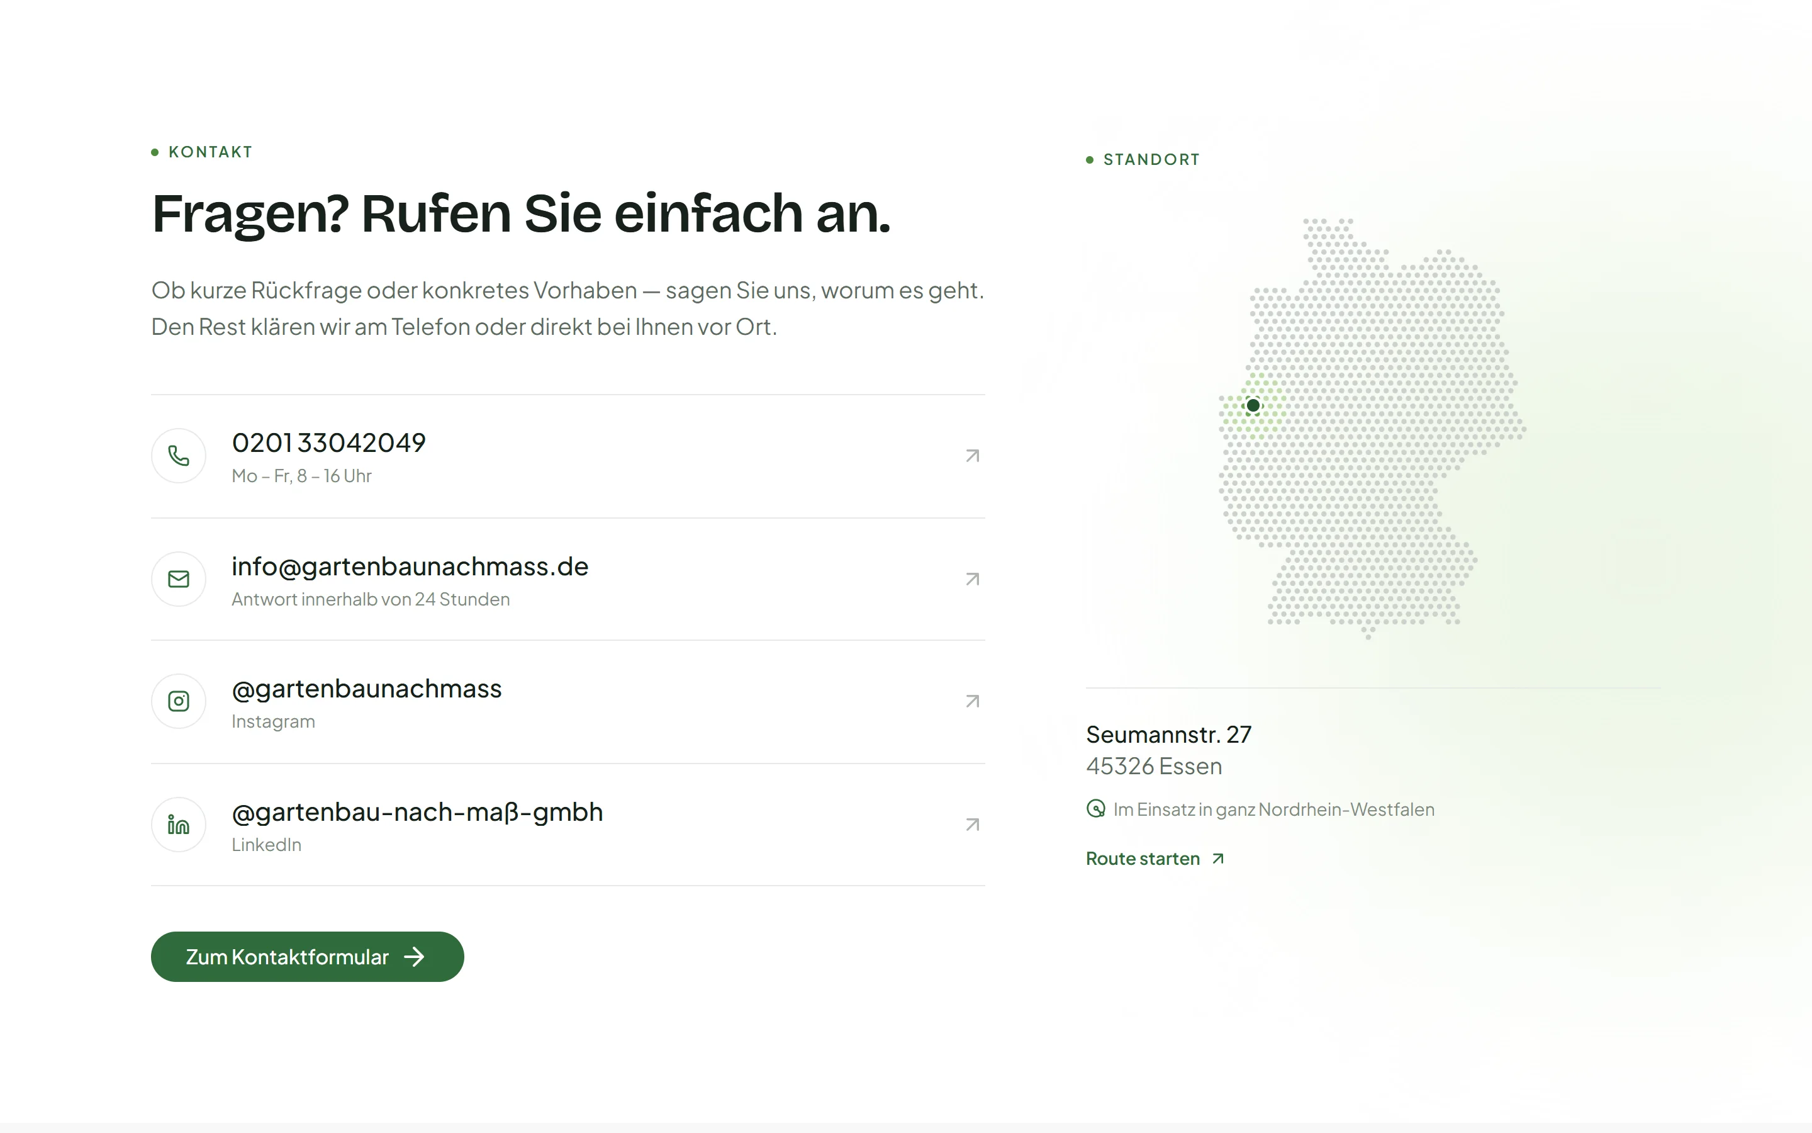Screen dimensions: 1812x1133
Task: Open the @gartenbau-nach-maß-gmbh LinkedIn page
Action: (x=417, y=811)
